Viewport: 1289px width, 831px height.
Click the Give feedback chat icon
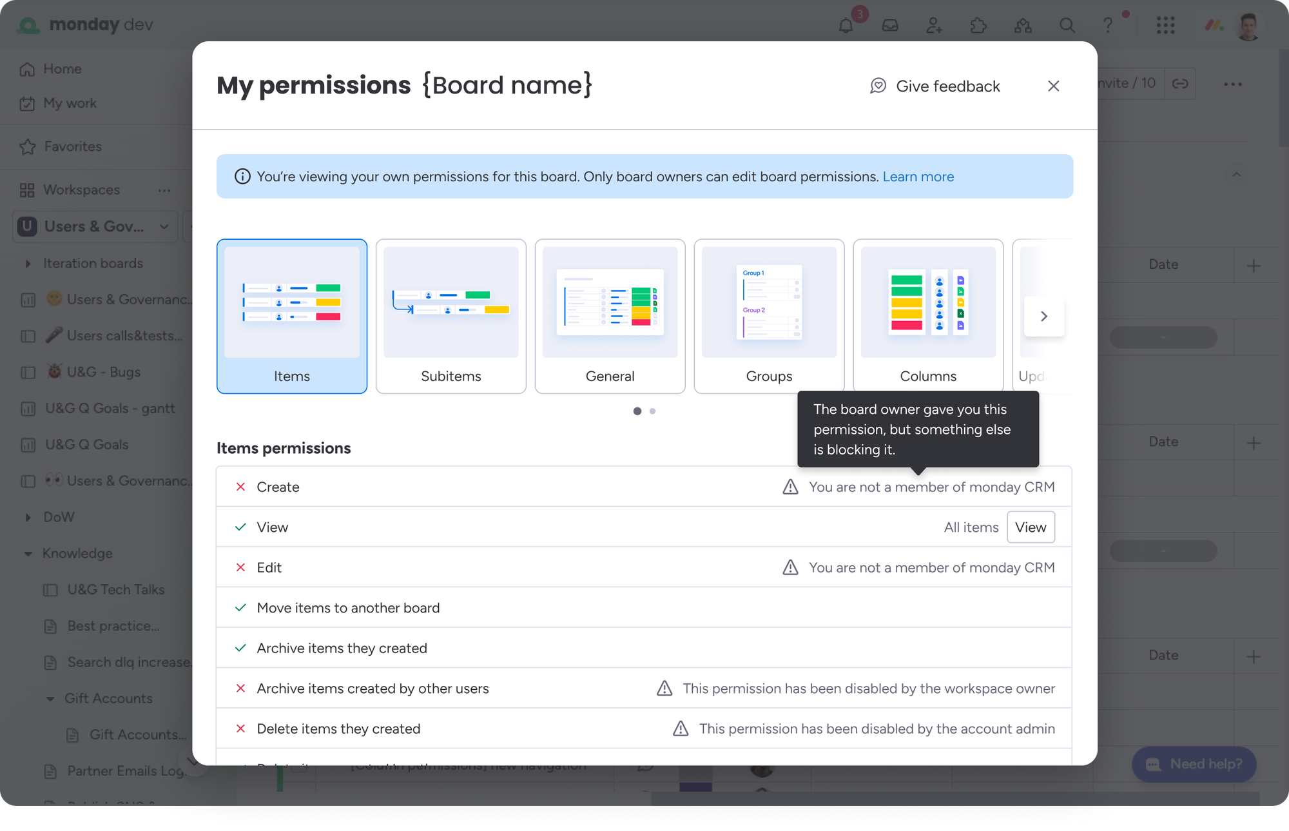point(878,86)
